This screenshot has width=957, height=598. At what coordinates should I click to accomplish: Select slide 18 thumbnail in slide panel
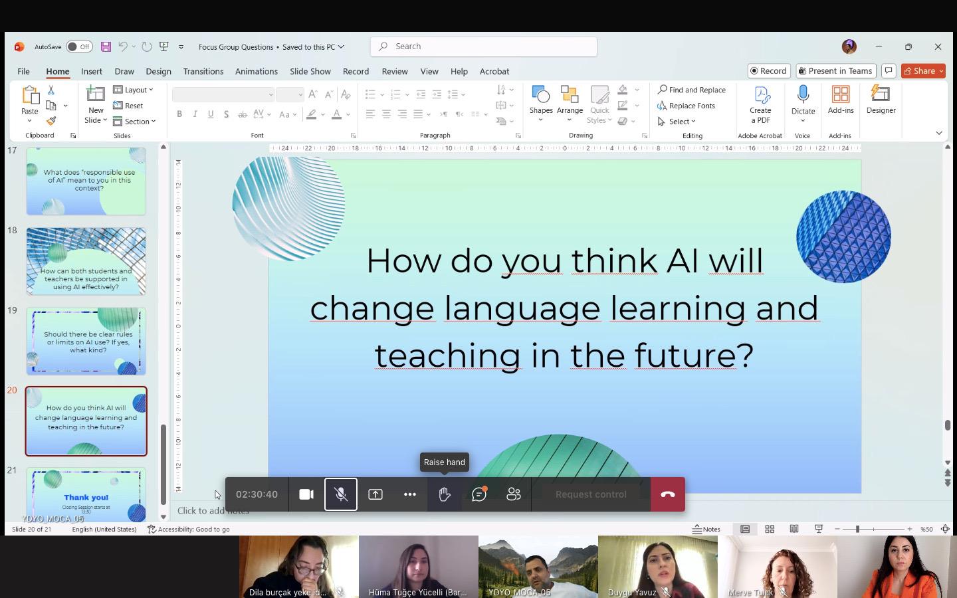[x=86, y=261]
